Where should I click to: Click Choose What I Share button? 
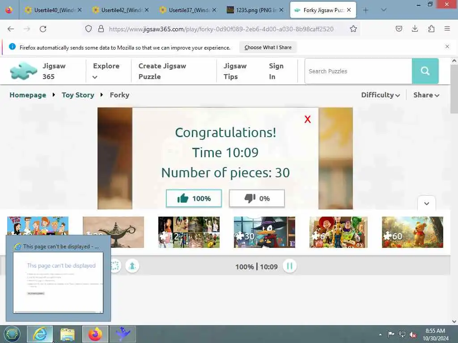(268, 47)
